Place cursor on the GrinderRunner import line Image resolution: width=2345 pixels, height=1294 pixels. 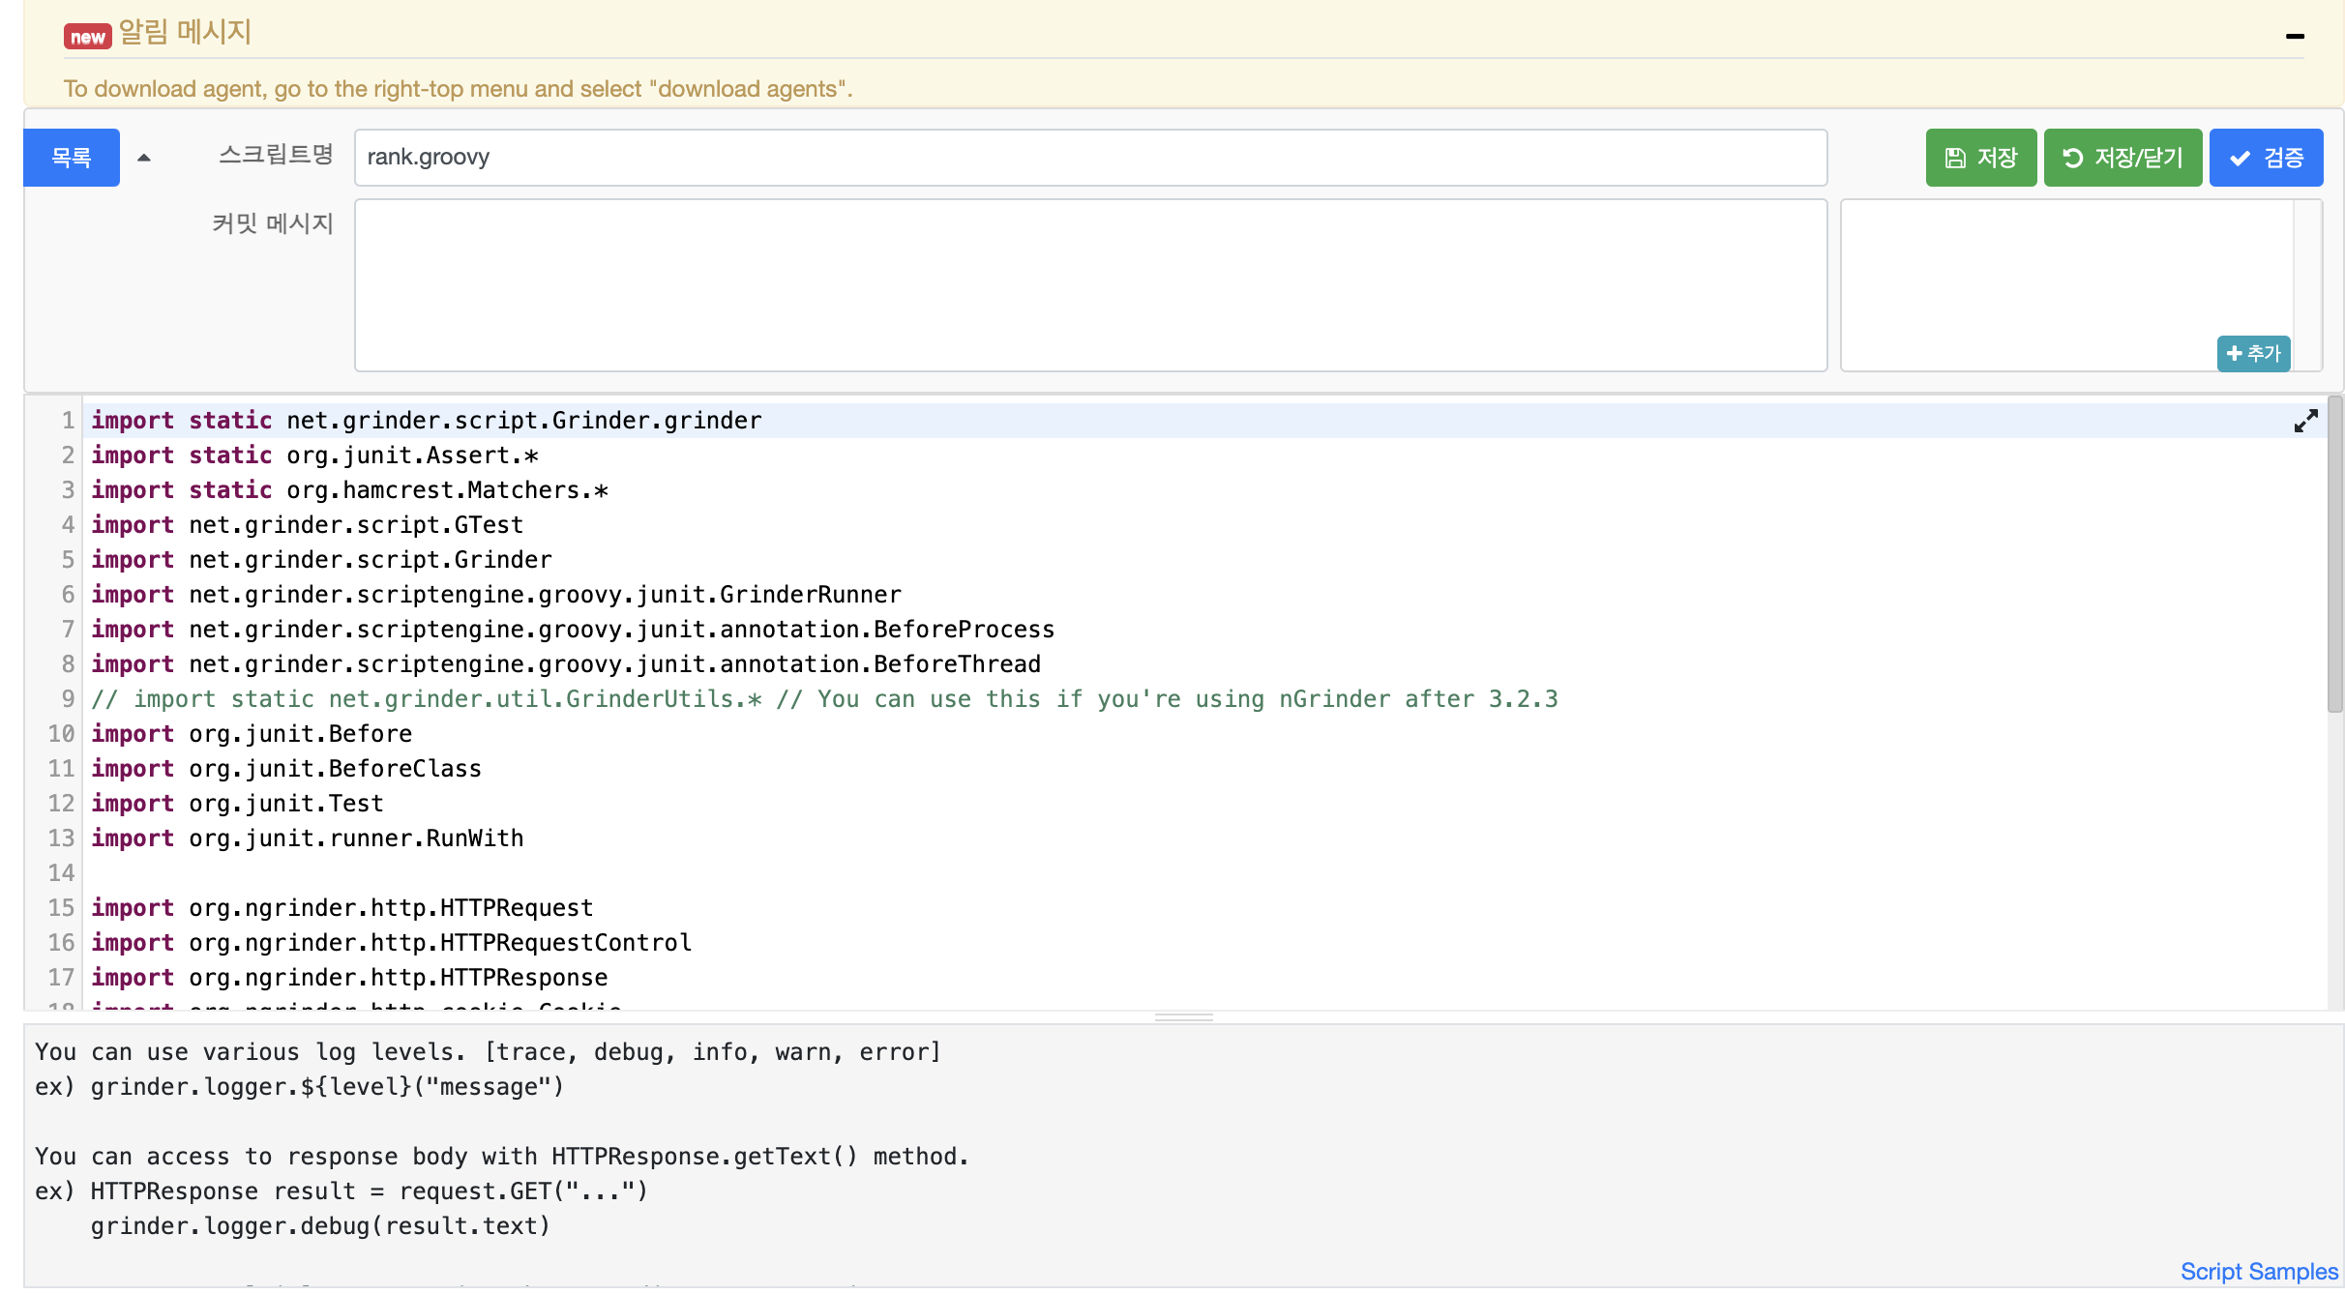[545, 595]
